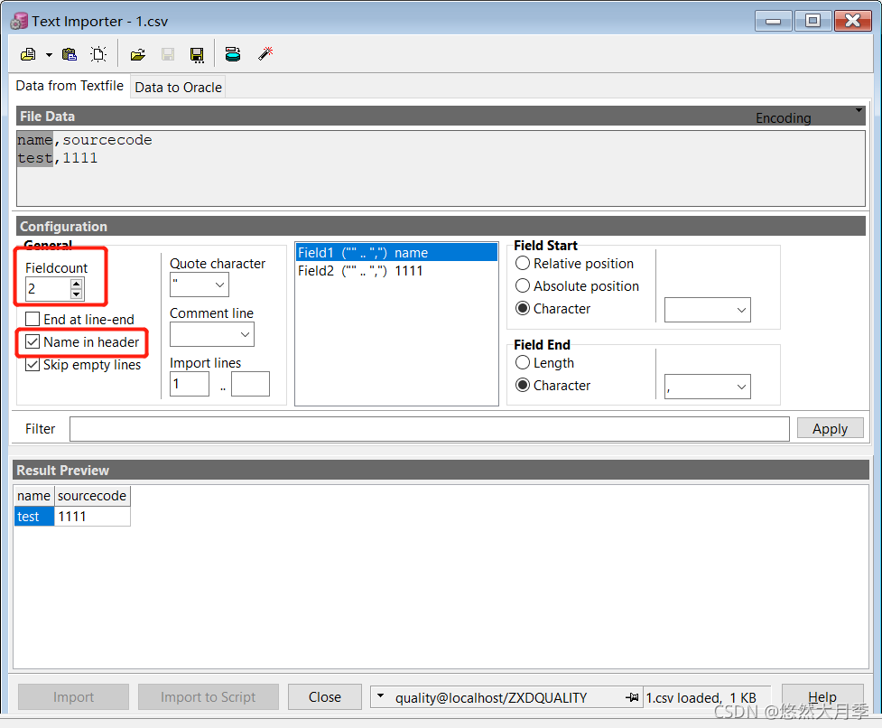Click the File Data text area

[441, 169]
